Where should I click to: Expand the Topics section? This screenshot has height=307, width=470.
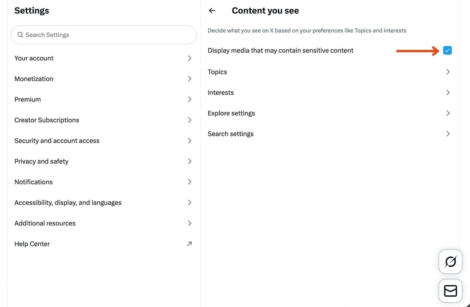(448, 72)
